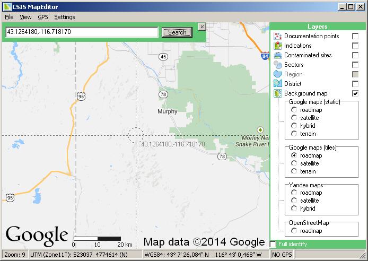The width and height of the screenshot is (368, 261).
Task: Toggle the Full identify checkbox
Action: 273,244
